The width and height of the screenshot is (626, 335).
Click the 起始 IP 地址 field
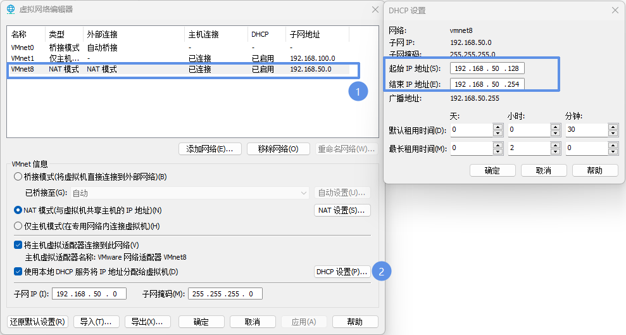[x=487, y=68]
